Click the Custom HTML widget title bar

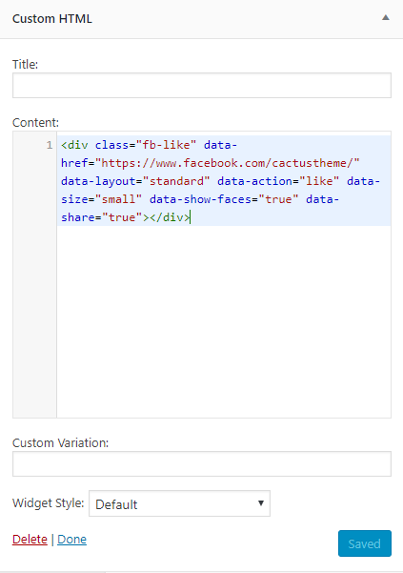click(202, 19)
